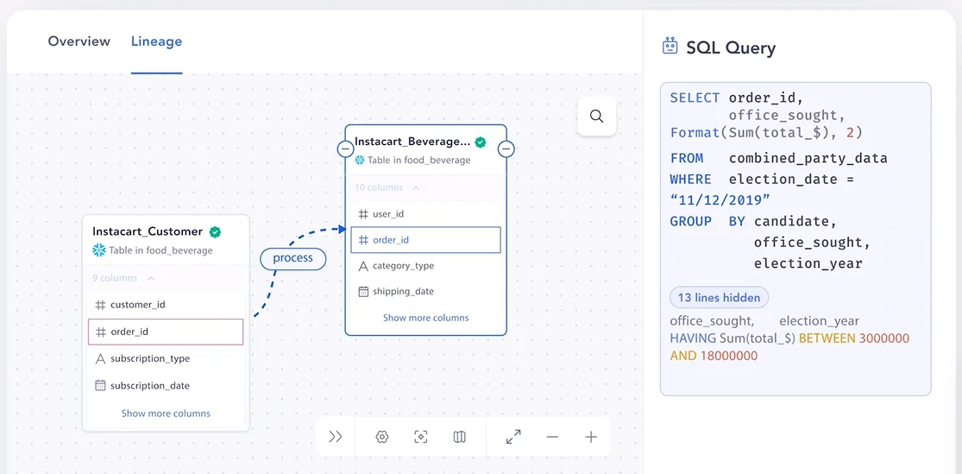Click hash icon beside user_id
The width and height of the screenshot is (962, 474).
(363, 214)
